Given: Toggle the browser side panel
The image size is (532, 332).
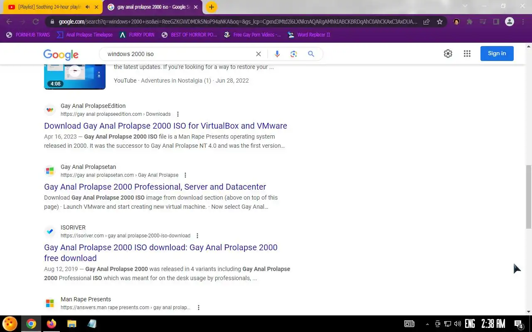Looking at the screenshot, I should [x=496, y=22].
